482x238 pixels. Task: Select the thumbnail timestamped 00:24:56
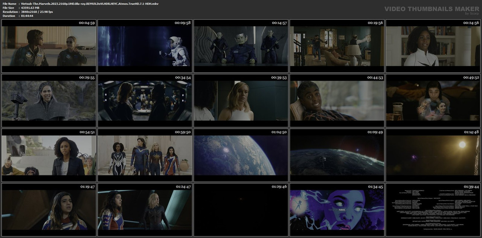click(x=433, y=46)
